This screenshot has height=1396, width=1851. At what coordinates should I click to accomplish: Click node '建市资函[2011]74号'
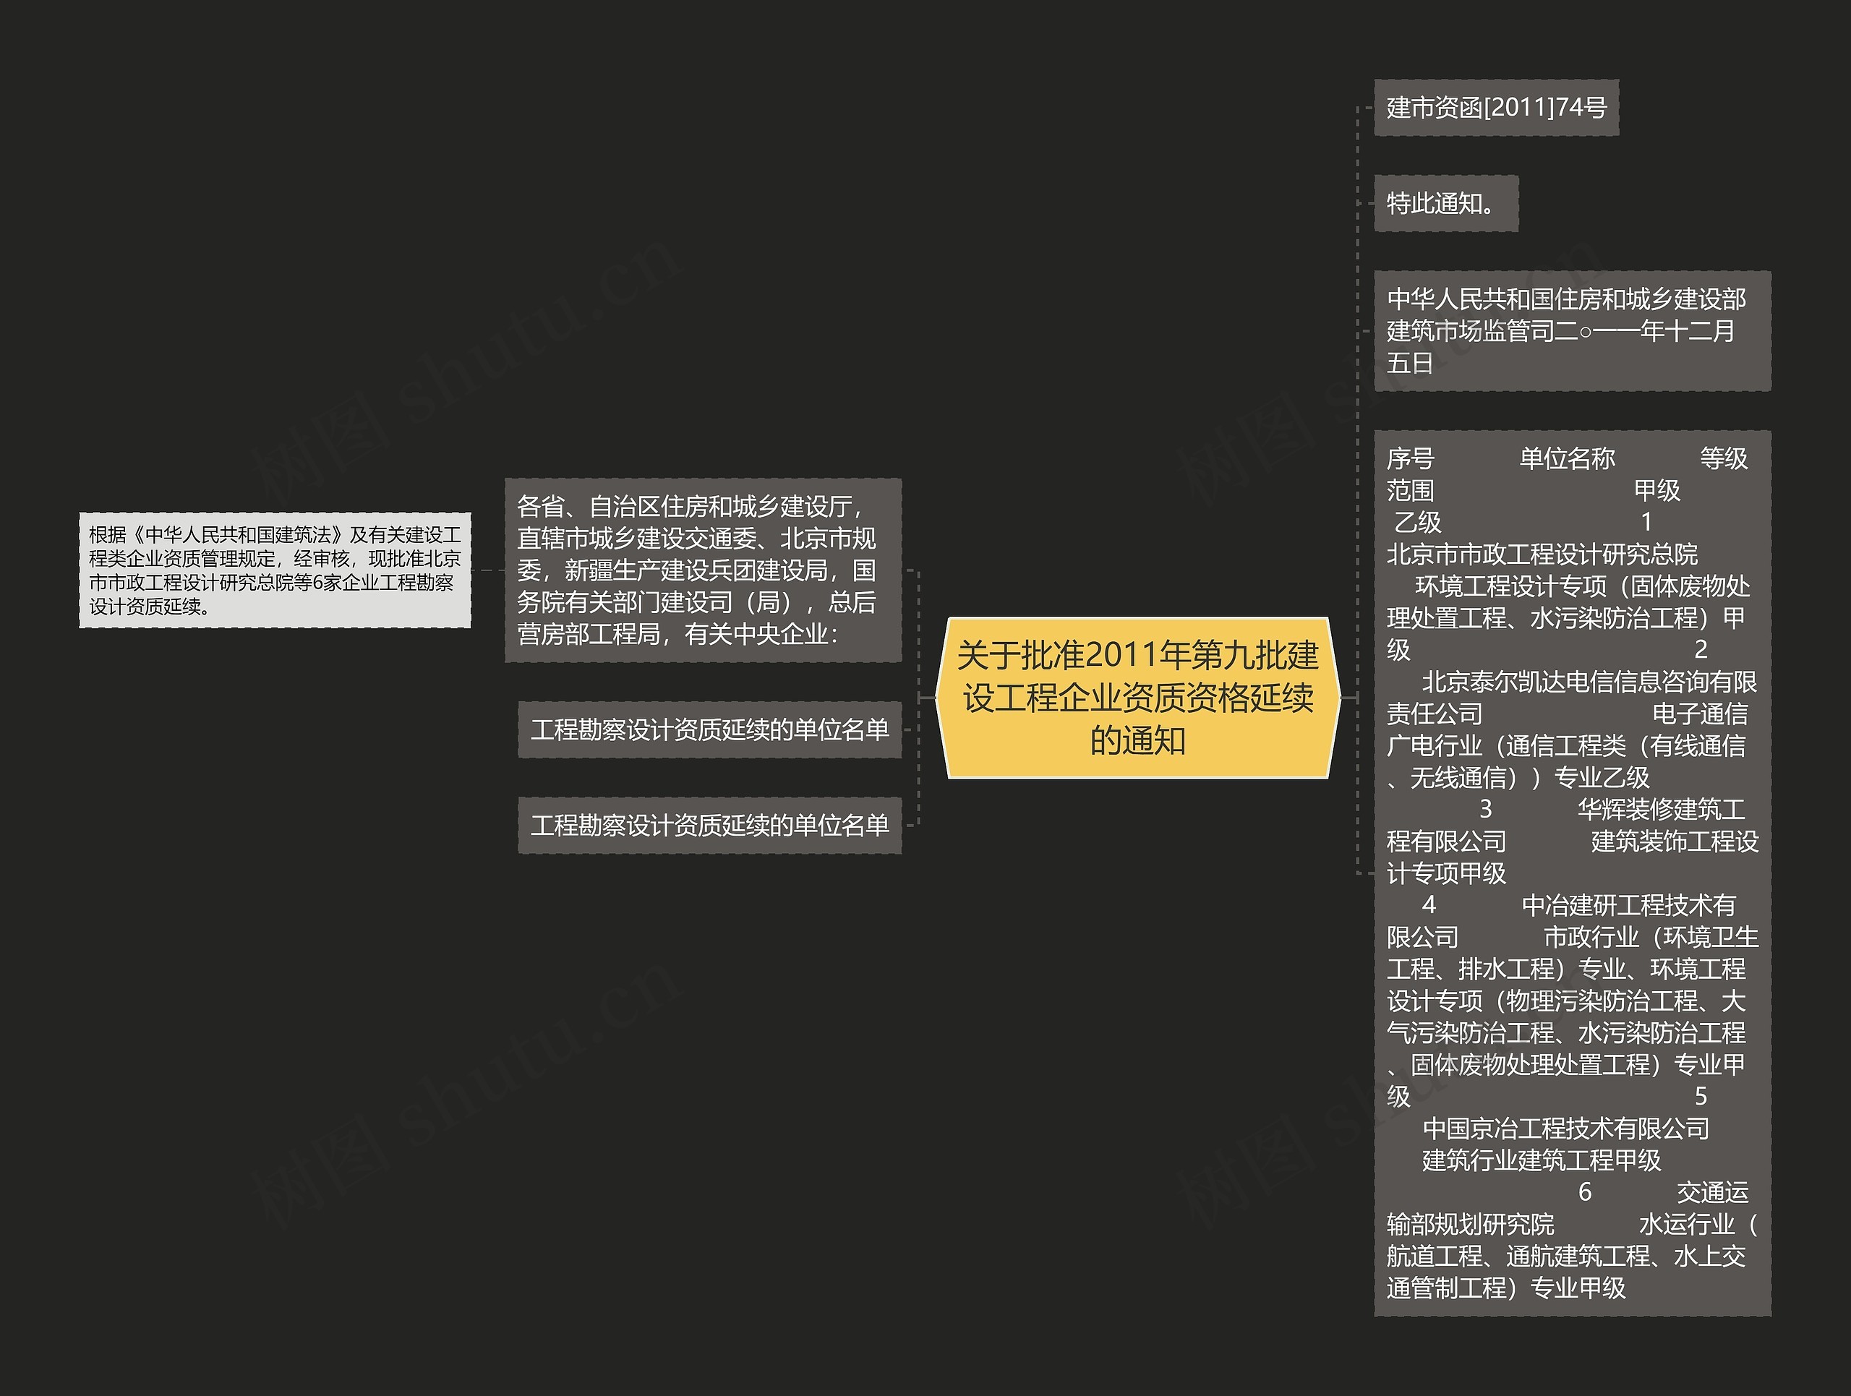tap(1496, 108)
